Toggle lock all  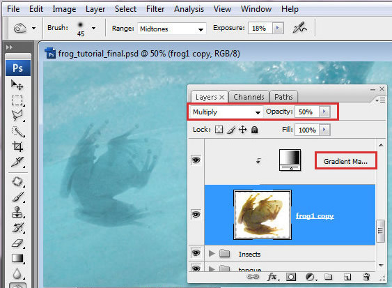pyautogui.click(x=255, y=130)
